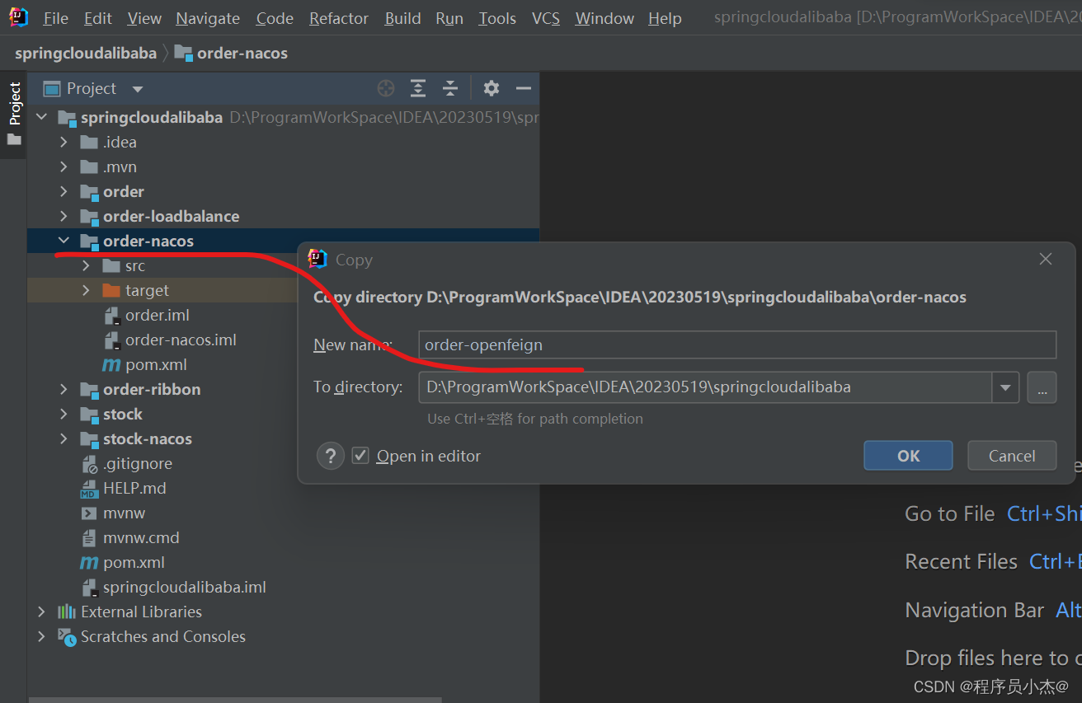The height and width of the screenshot is (703, 1082).
Task: Expand the src folder
Action: click(x=87, y=266)
